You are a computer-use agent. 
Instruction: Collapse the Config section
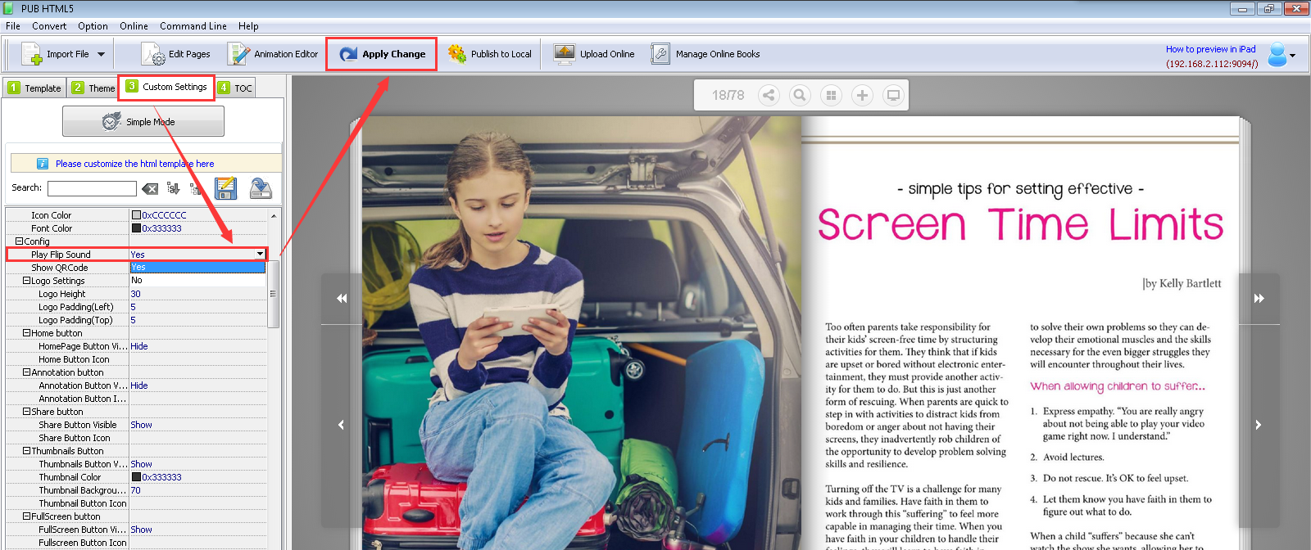(19, 241)
